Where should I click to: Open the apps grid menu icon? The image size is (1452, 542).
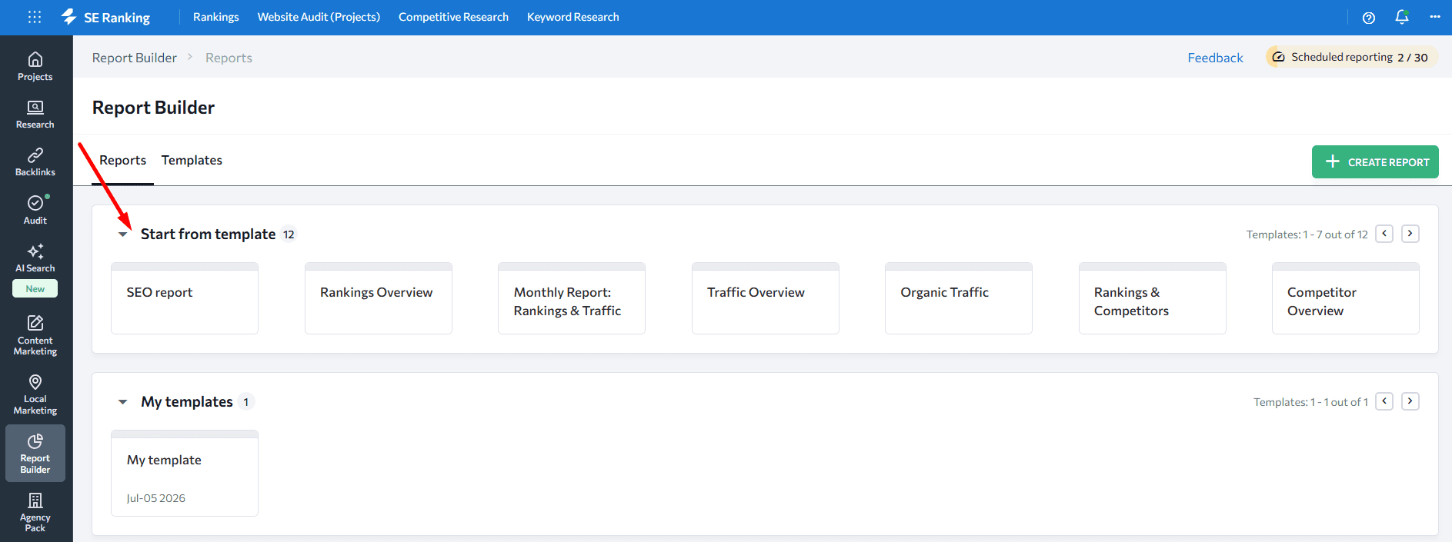point(35,17)
